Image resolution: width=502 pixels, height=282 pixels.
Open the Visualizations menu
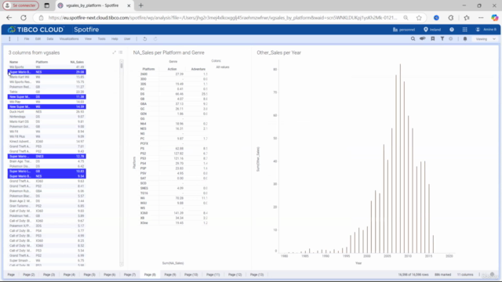point(69,39)
